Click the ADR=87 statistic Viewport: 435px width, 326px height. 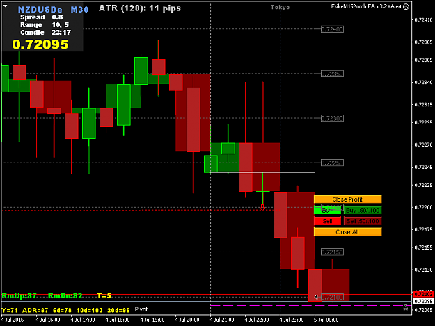35,310
